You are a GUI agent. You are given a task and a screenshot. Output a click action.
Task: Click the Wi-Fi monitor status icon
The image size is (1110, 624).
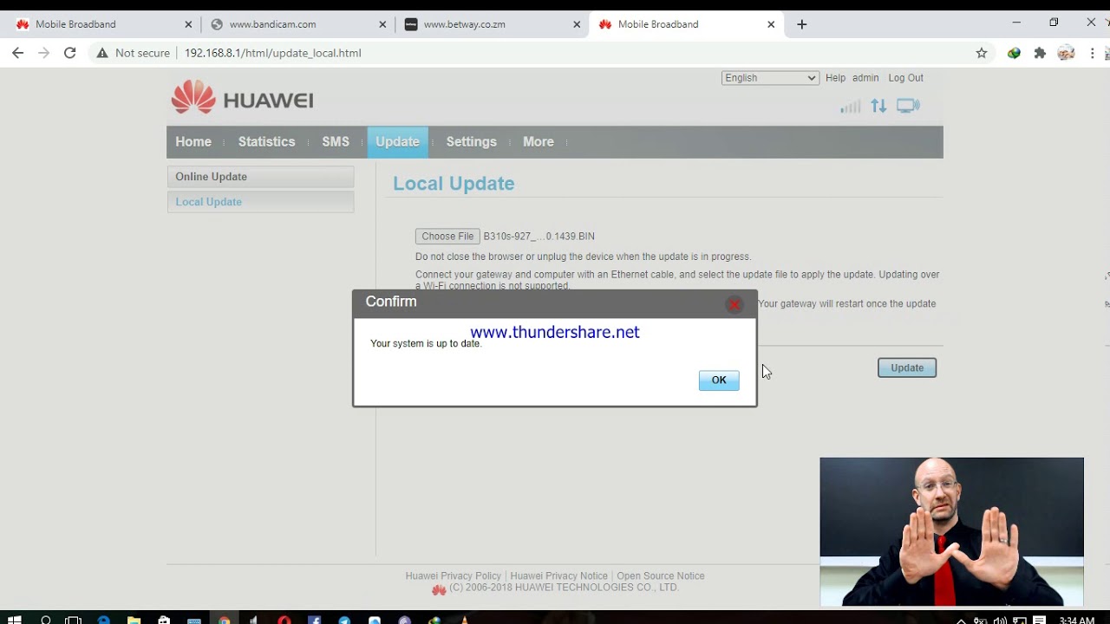(x=908, y=106)
